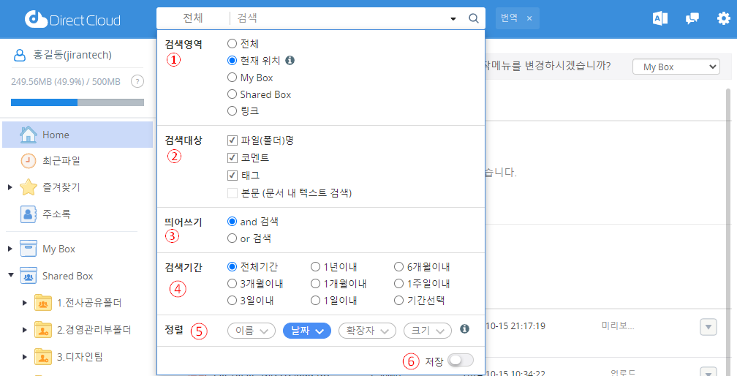This screenshot has width=737, height=376.
Task: Click the 즐겨찾기 star icon
Action: (x=29, y=187)
